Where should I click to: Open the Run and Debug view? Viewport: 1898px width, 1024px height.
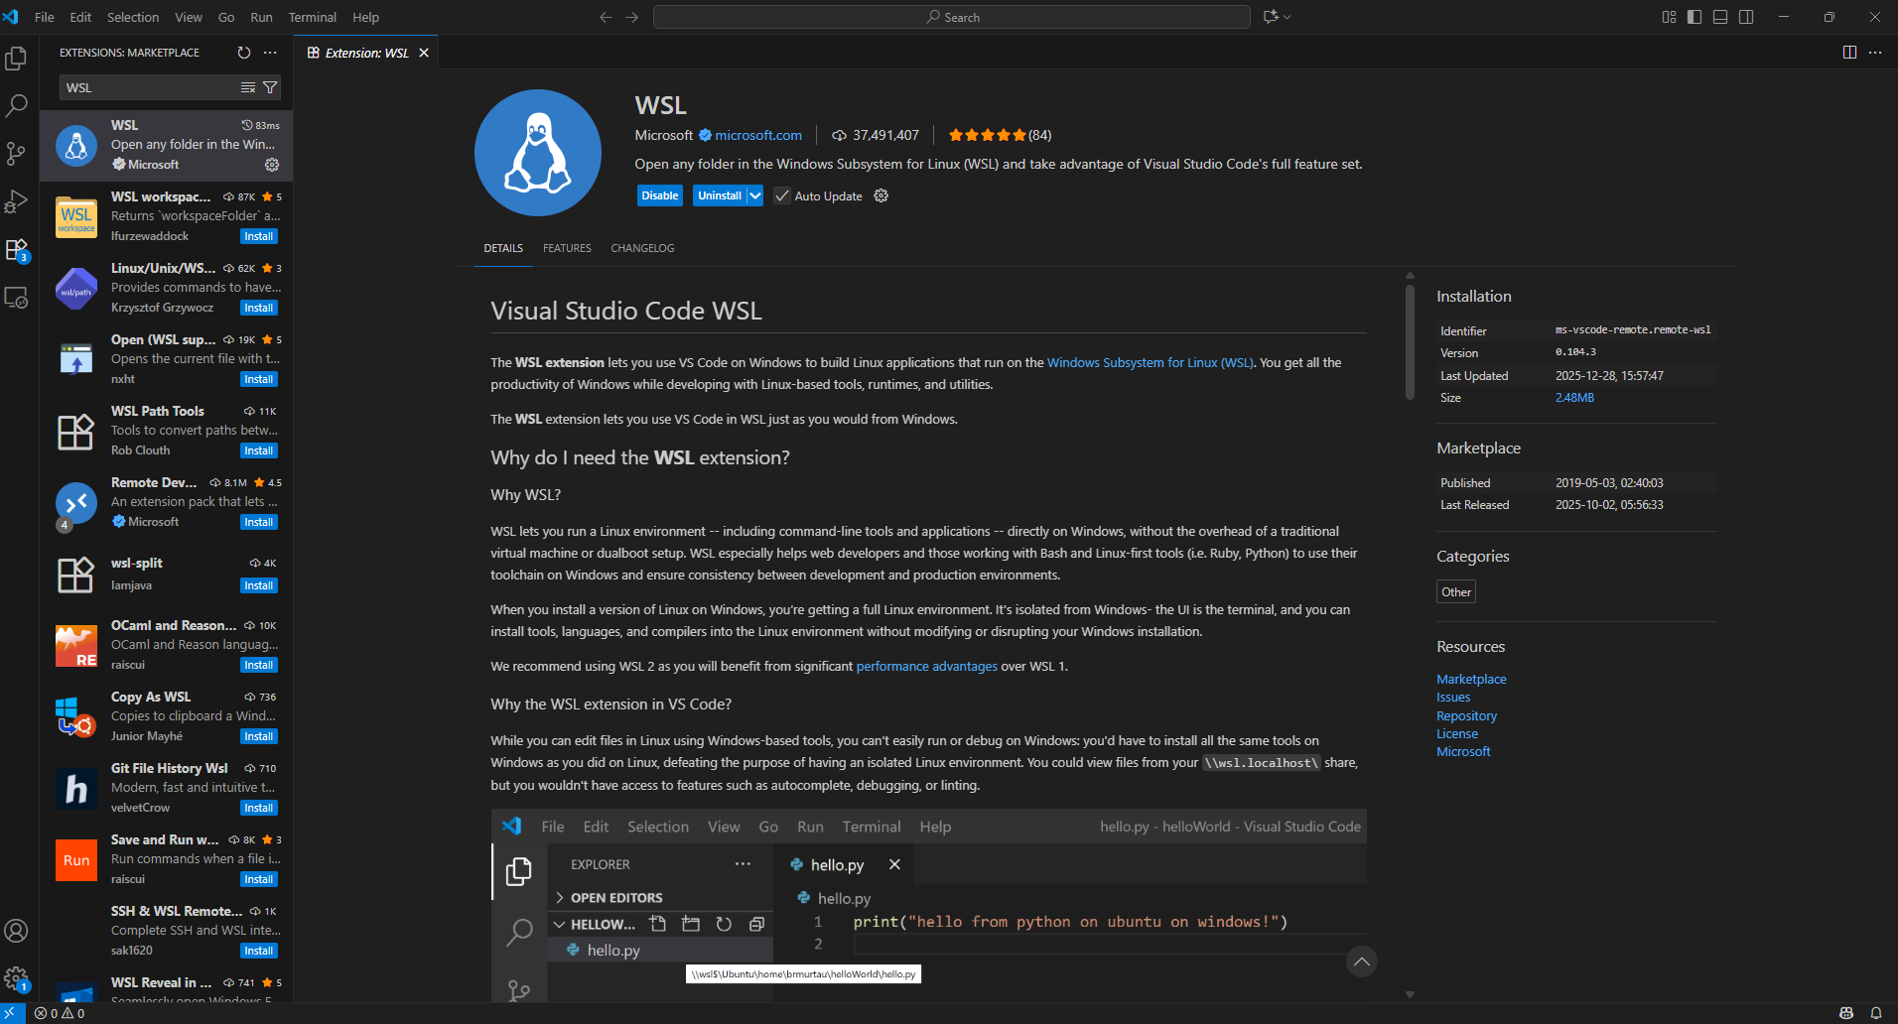pos(16,201)
